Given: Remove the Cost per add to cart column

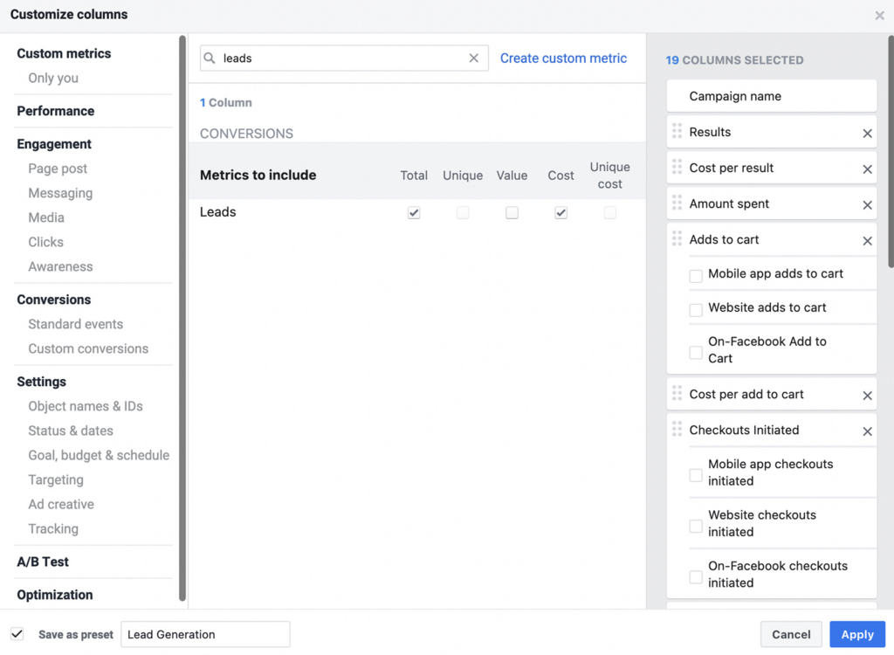Looking at the screenshot, I should click(x=867, y=396).
